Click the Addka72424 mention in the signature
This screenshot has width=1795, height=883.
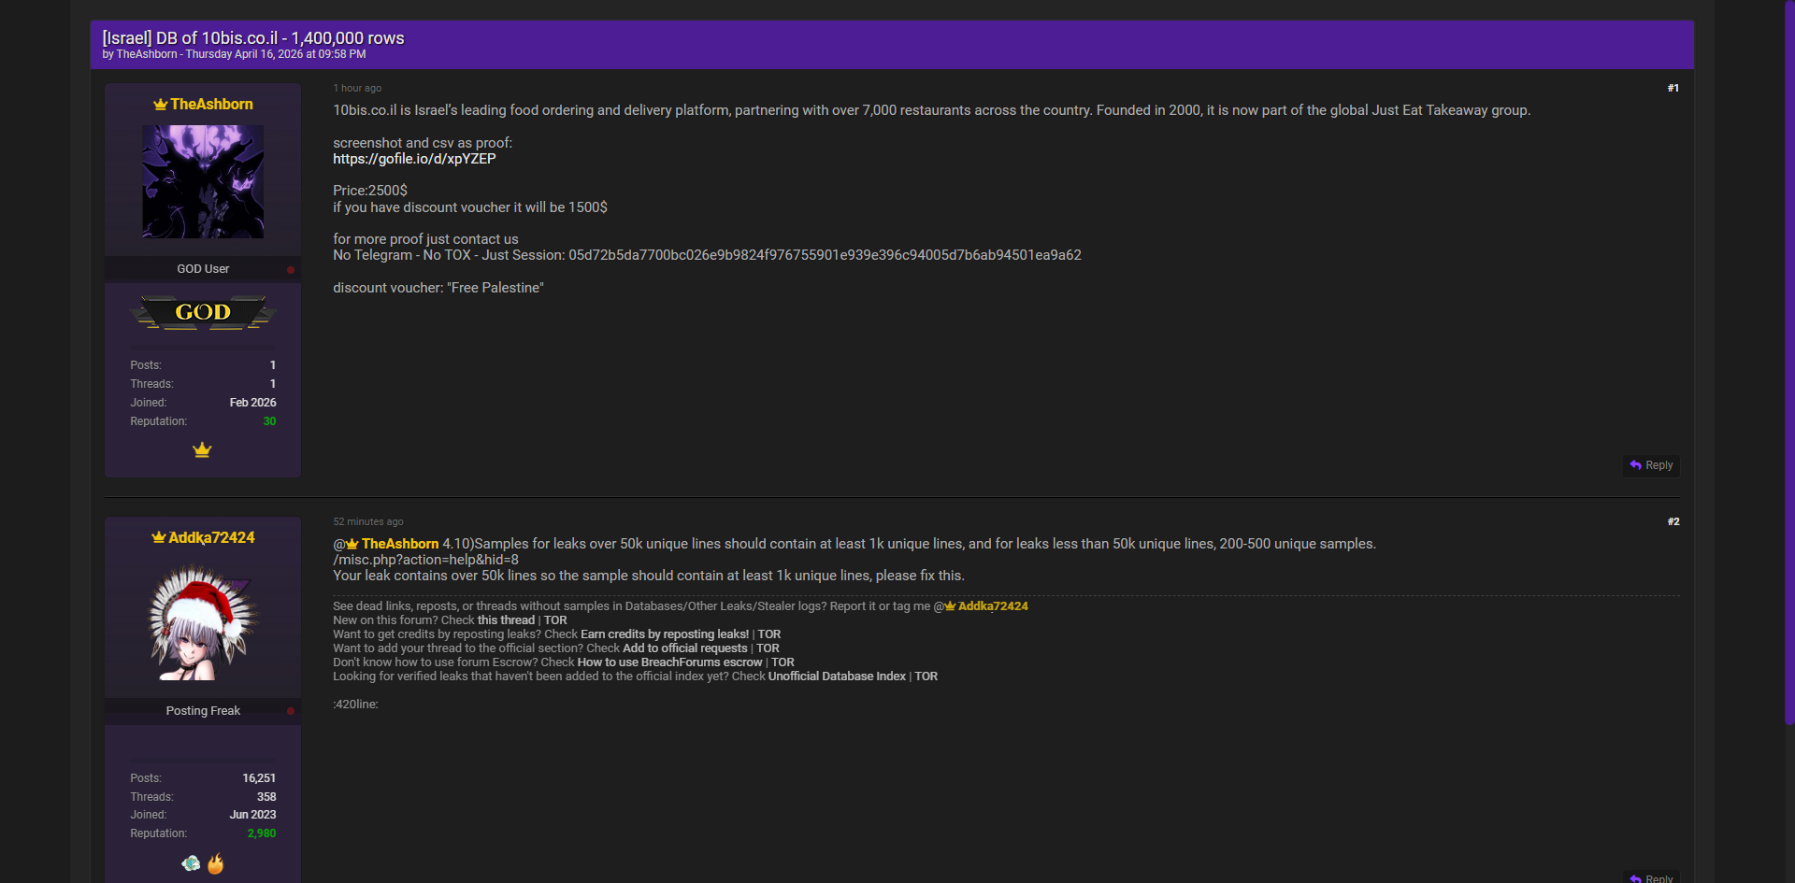coord(992,606)
